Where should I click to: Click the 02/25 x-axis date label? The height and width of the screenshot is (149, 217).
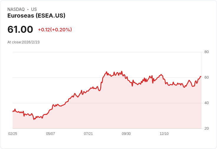click(13, 134)
